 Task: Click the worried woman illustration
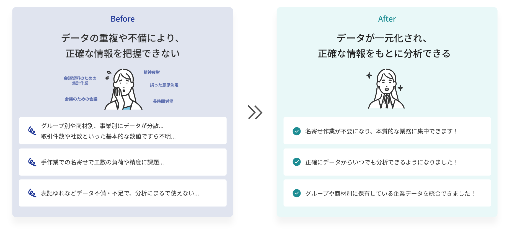123,89
